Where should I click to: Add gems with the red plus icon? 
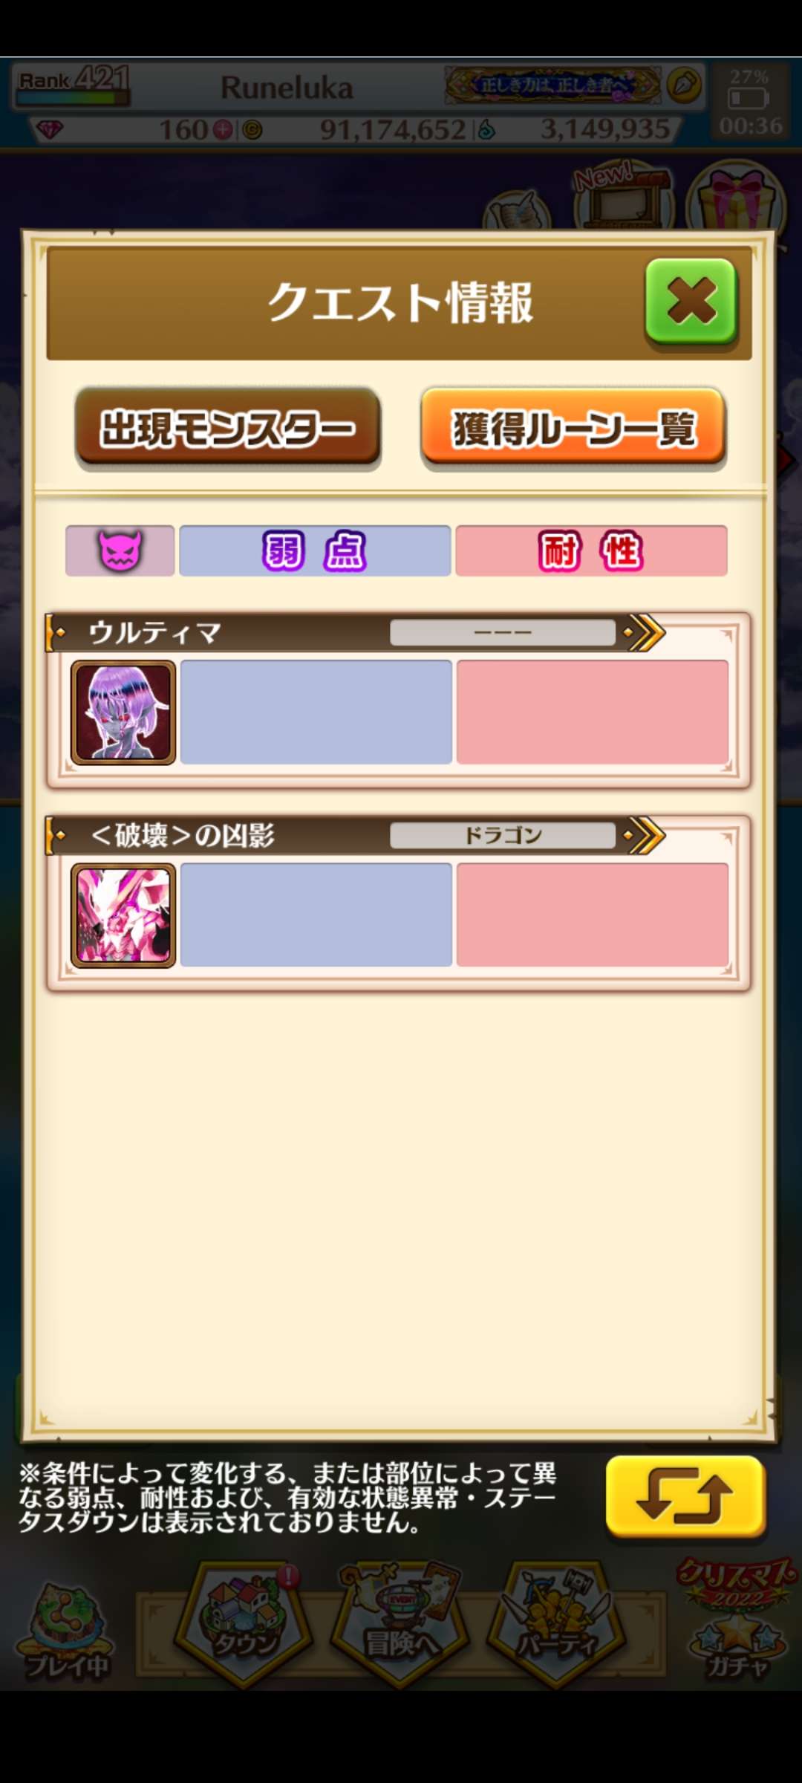pos(223,130)
